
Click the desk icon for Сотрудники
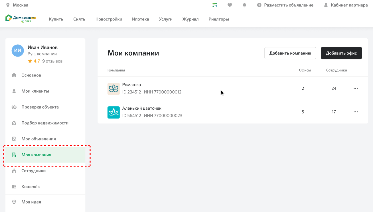(14, 171)
